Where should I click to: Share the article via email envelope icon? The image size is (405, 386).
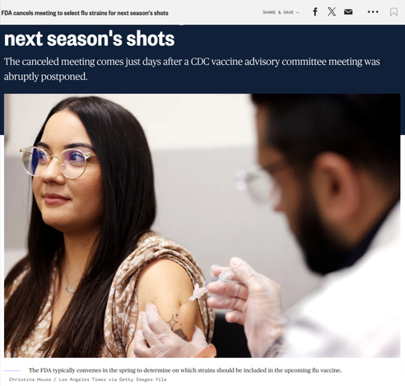348,12
